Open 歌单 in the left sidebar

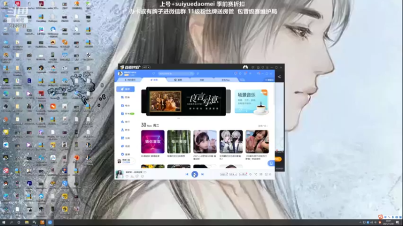click(x=125, y=97)
